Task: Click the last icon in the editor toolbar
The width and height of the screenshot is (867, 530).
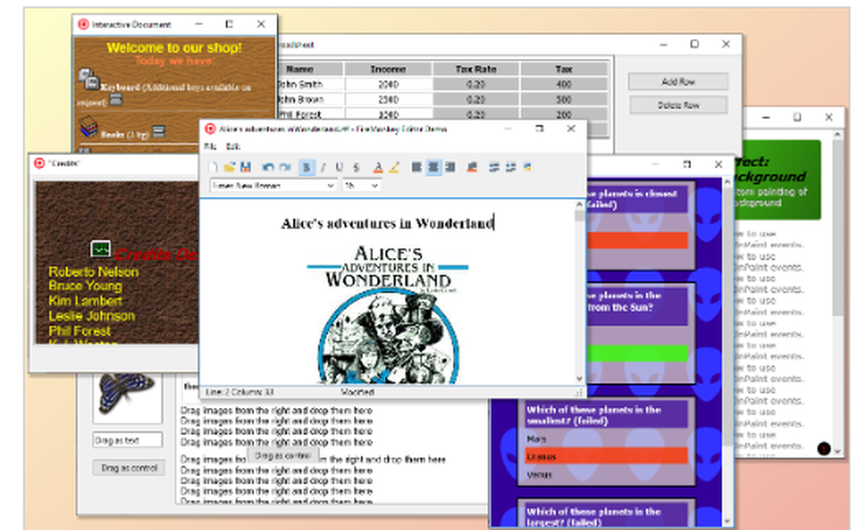Action: click(527, 167)
